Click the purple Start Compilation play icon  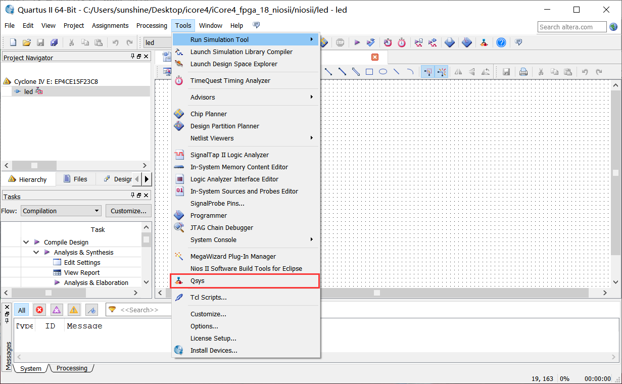pos(357,42)
